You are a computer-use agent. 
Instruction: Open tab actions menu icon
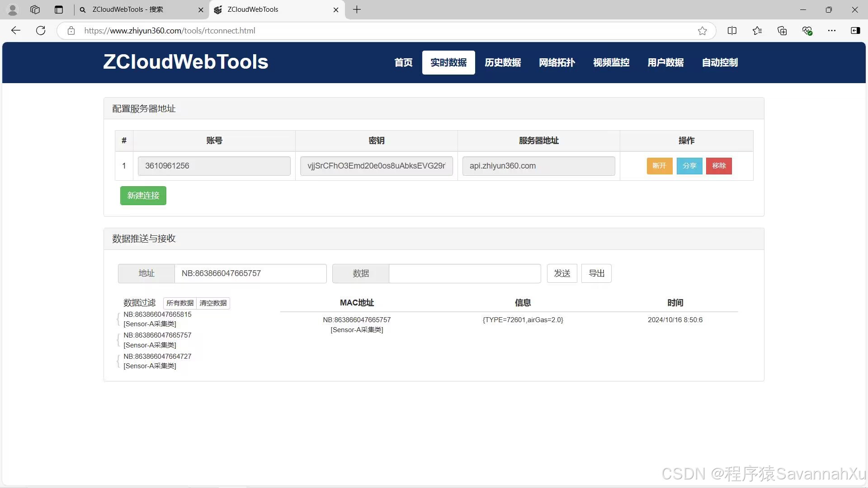pyautogui.click(x=58, y=9)
